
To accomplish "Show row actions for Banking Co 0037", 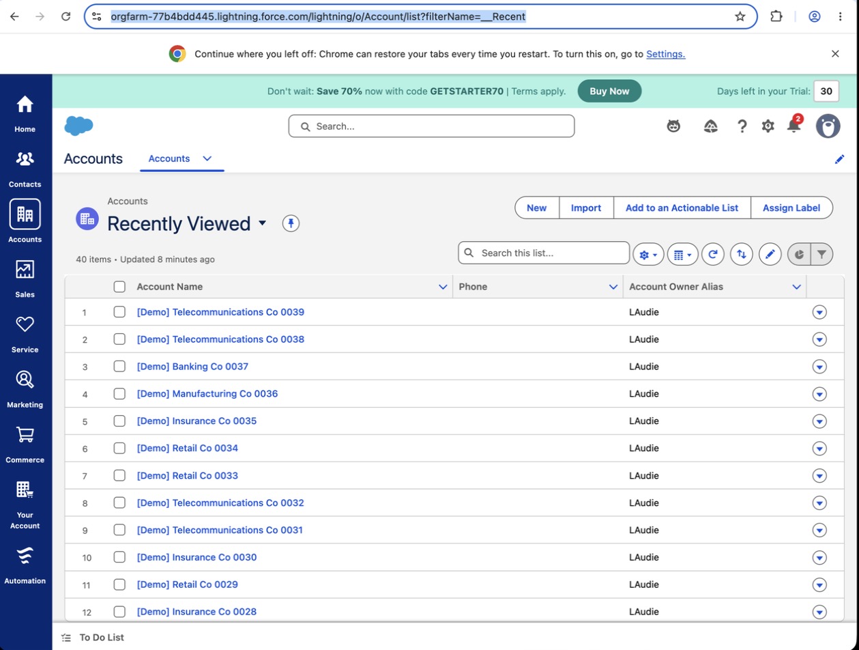I will (x=819, y=367).
